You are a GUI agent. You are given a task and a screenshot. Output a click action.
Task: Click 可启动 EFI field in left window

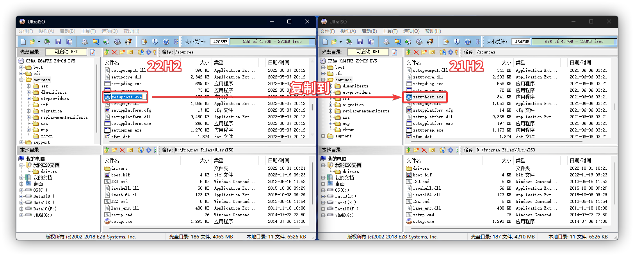67,52
